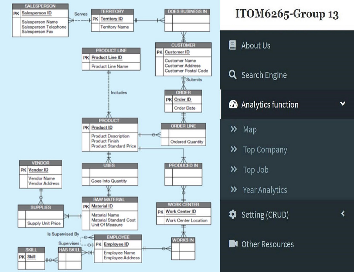This screenshot has height=272, width=354.
Task: Click the gear icon for Setting (CRUD)
Action: point(233,214)
